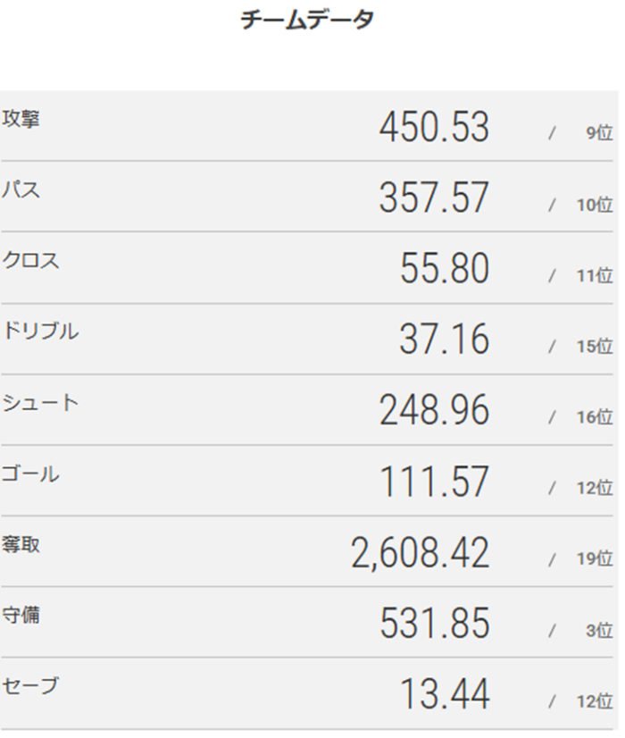The image size is (625, 738).
Task: Click the 55.80 cross value
Action: (x=445, y=269)
